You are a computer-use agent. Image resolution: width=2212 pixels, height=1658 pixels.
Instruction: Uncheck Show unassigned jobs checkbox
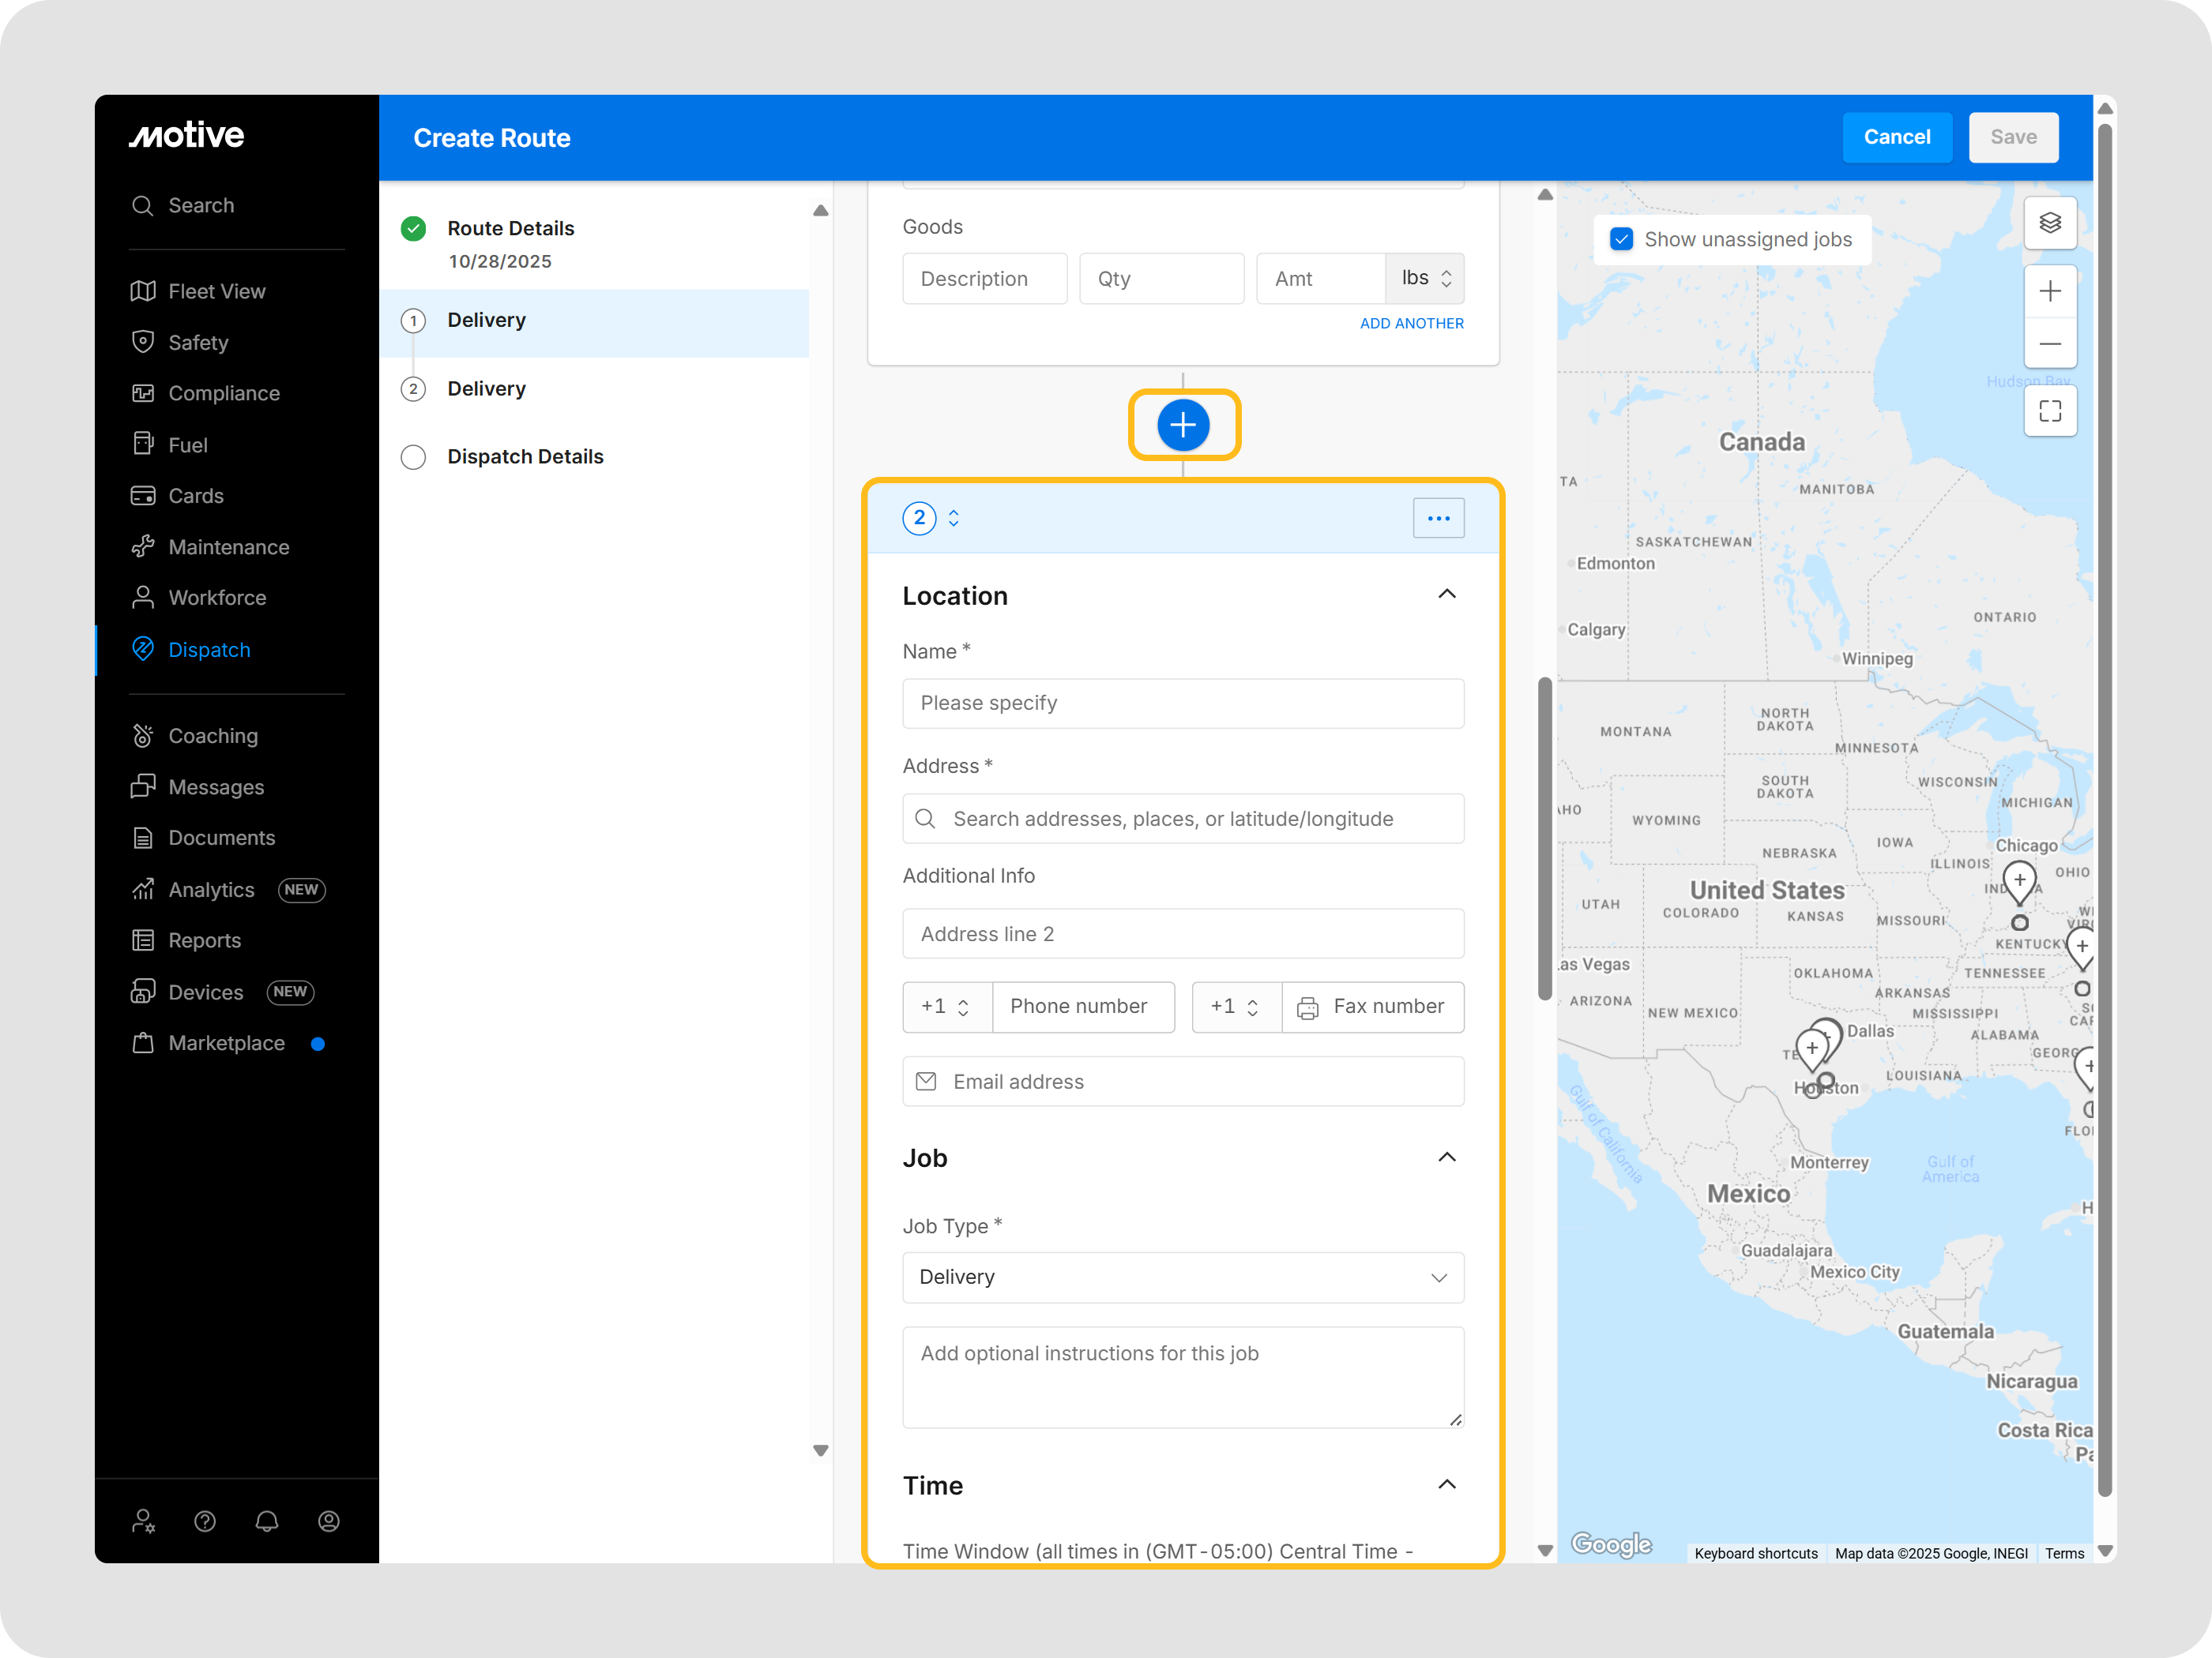(x=1621, y=239)
